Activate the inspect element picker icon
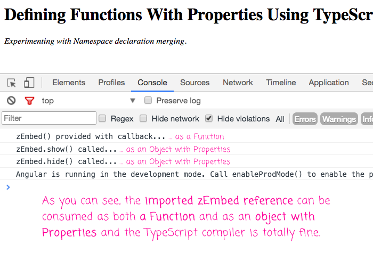 pyautogui.click(x=11, y=83)
